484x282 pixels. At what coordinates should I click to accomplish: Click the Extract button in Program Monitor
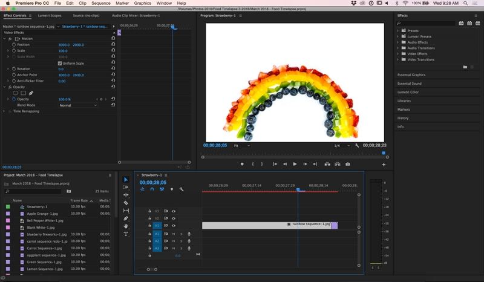(338, 165)
